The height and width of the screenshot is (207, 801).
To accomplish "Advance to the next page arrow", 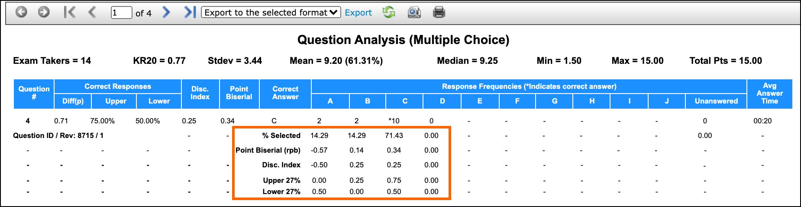I will pos(166,12).
